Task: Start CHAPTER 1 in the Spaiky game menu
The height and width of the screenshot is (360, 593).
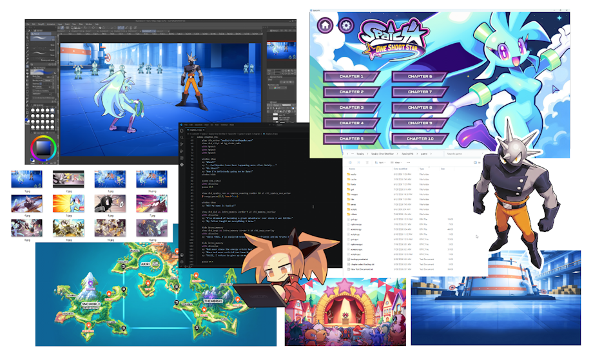Action: tap(351, 76)
